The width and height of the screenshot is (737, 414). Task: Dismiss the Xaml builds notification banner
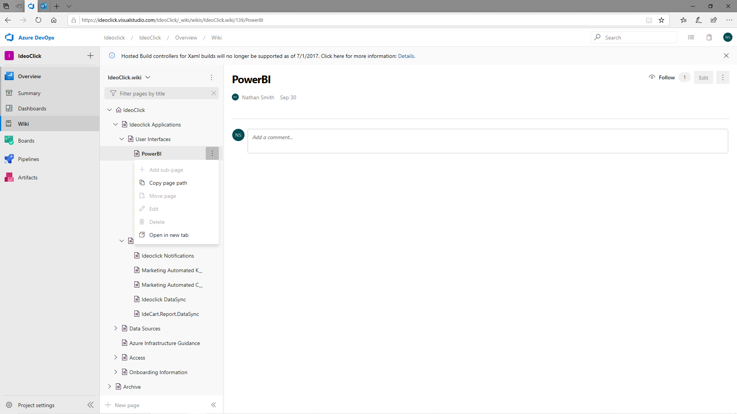click(x=726, y=56)
